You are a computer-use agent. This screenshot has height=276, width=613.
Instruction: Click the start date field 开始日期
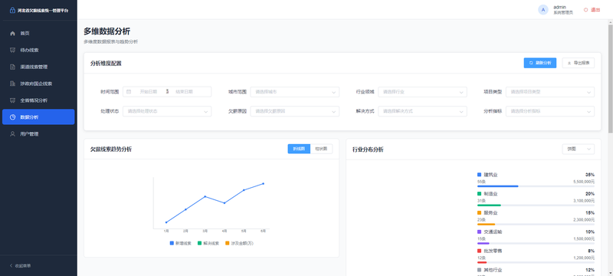pos(149,92)
